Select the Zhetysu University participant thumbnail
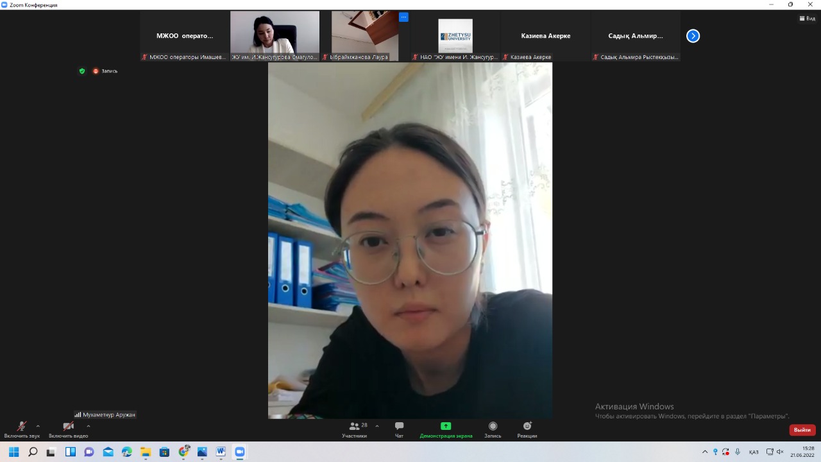821x462 pixels. [455, 36]
